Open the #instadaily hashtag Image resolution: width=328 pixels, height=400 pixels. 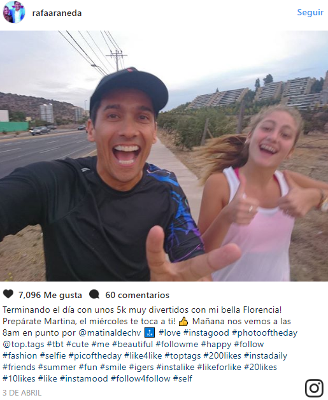[x=266, y=355]
